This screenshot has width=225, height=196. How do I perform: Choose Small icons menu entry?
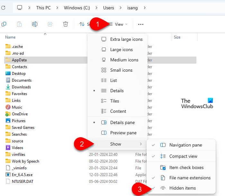pos(117,70)
